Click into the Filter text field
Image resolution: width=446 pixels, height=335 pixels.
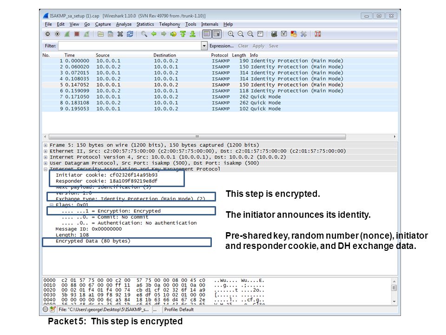130,46
